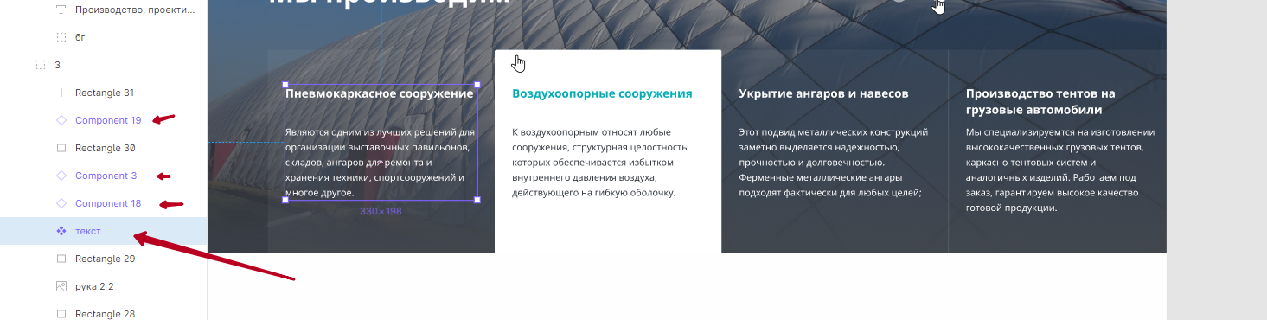Click the heading Укрытие ангаров и навесов
Viewport: 1267px width, 320px height.
[823, 93]
